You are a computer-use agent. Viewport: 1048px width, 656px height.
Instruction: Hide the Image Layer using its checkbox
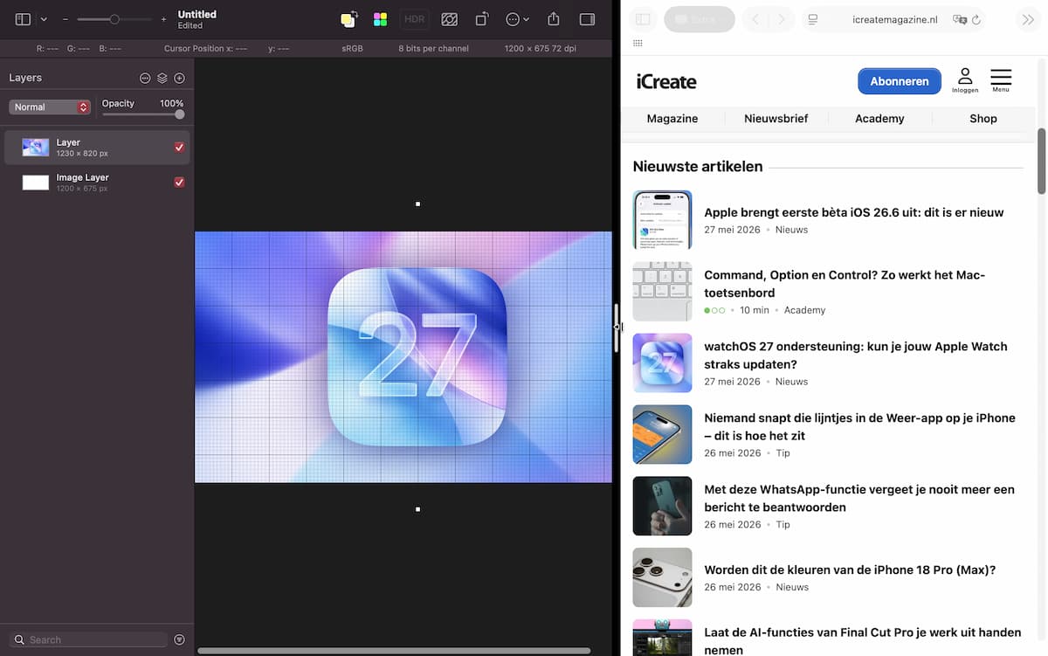point(179,183)
